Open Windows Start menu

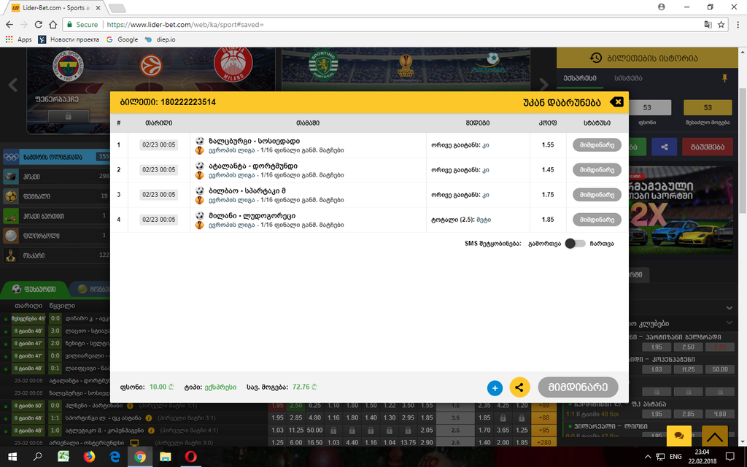click(12, 457)
